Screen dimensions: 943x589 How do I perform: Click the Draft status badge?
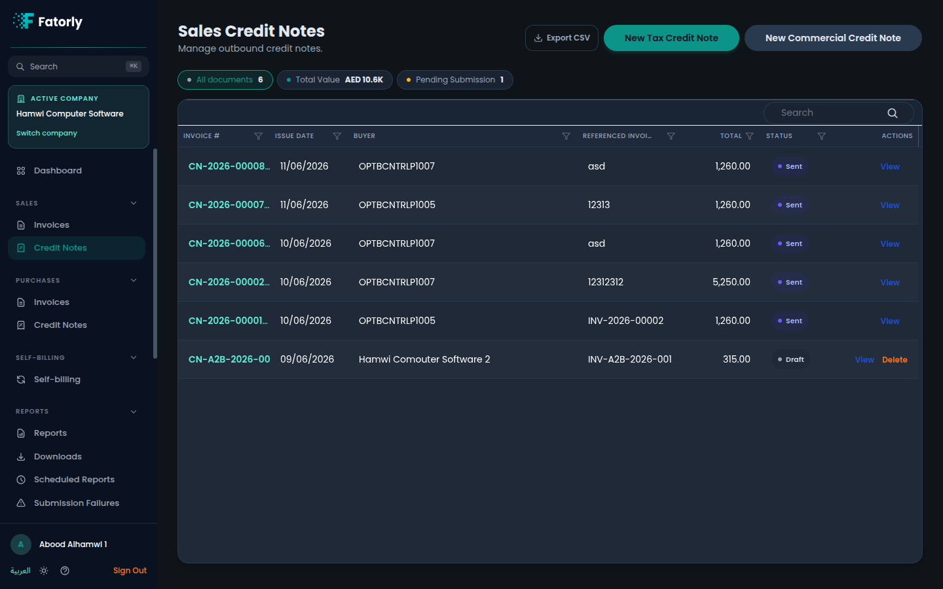(790, 359)
